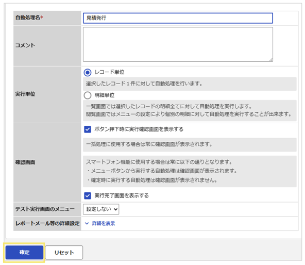Click the 確定 button

point(24,252)
